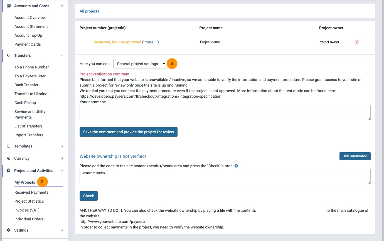Go to Received Payments
The width and height of the screenshot is (384, 241).
click(31, 192)
